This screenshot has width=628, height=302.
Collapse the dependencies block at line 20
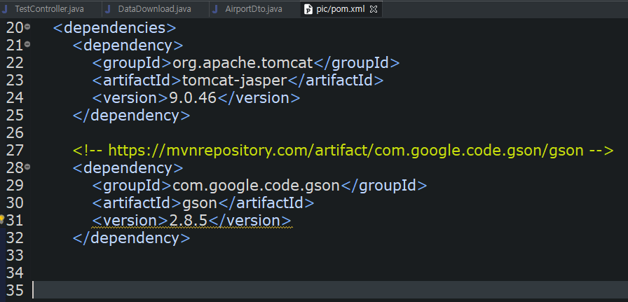27,27
